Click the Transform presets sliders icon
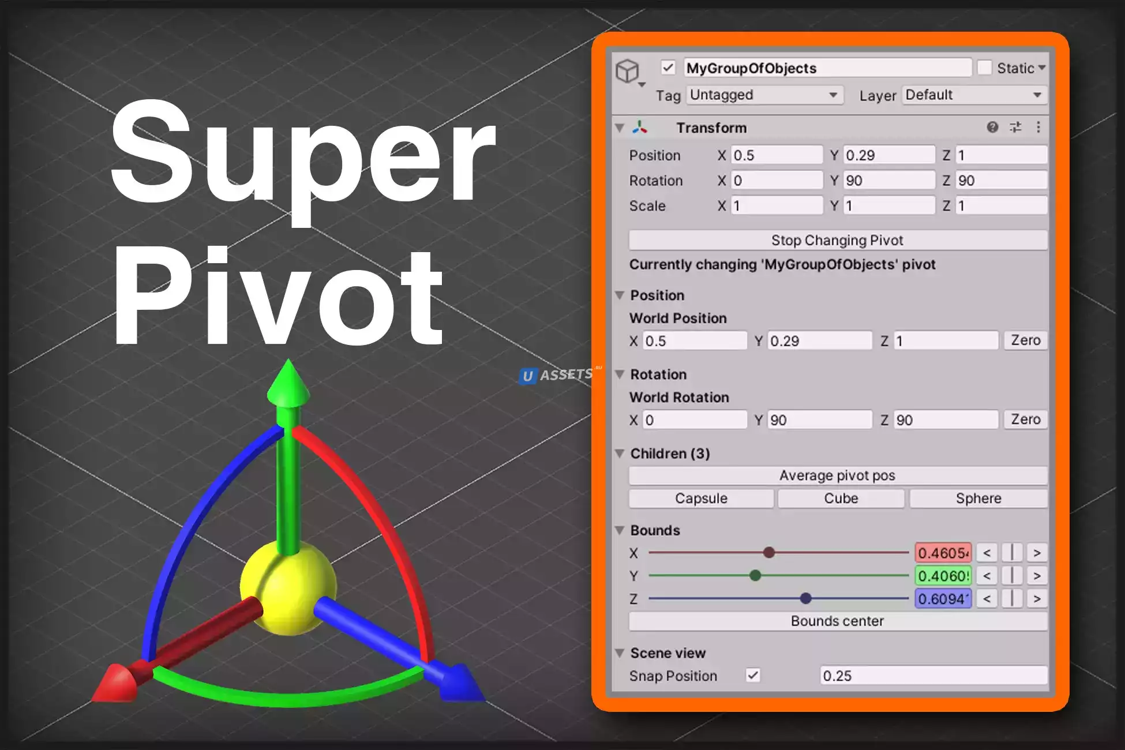 pyautogui.click(x=1015, y=127)
